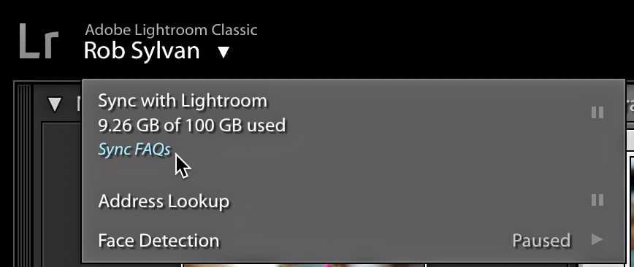Click the Lr logo

click(39, 41)
